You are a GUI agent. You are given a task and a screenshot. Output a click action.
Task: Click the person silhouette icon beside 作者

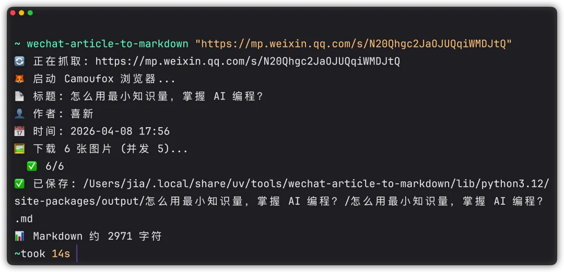(x=19, y=114)
